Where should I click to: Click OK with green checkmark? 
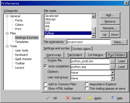[52, 98]
